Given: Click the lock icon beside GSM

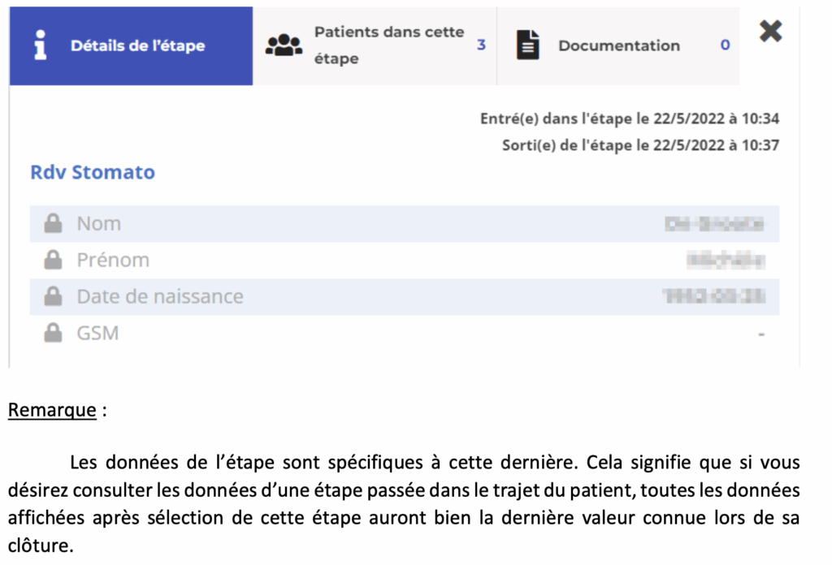Looking at the screenshot, I should tap(53, 333).
